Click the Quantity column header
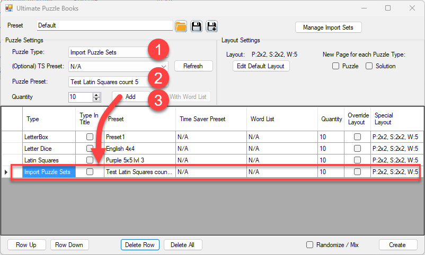425x255 pixels. point(331,119)
